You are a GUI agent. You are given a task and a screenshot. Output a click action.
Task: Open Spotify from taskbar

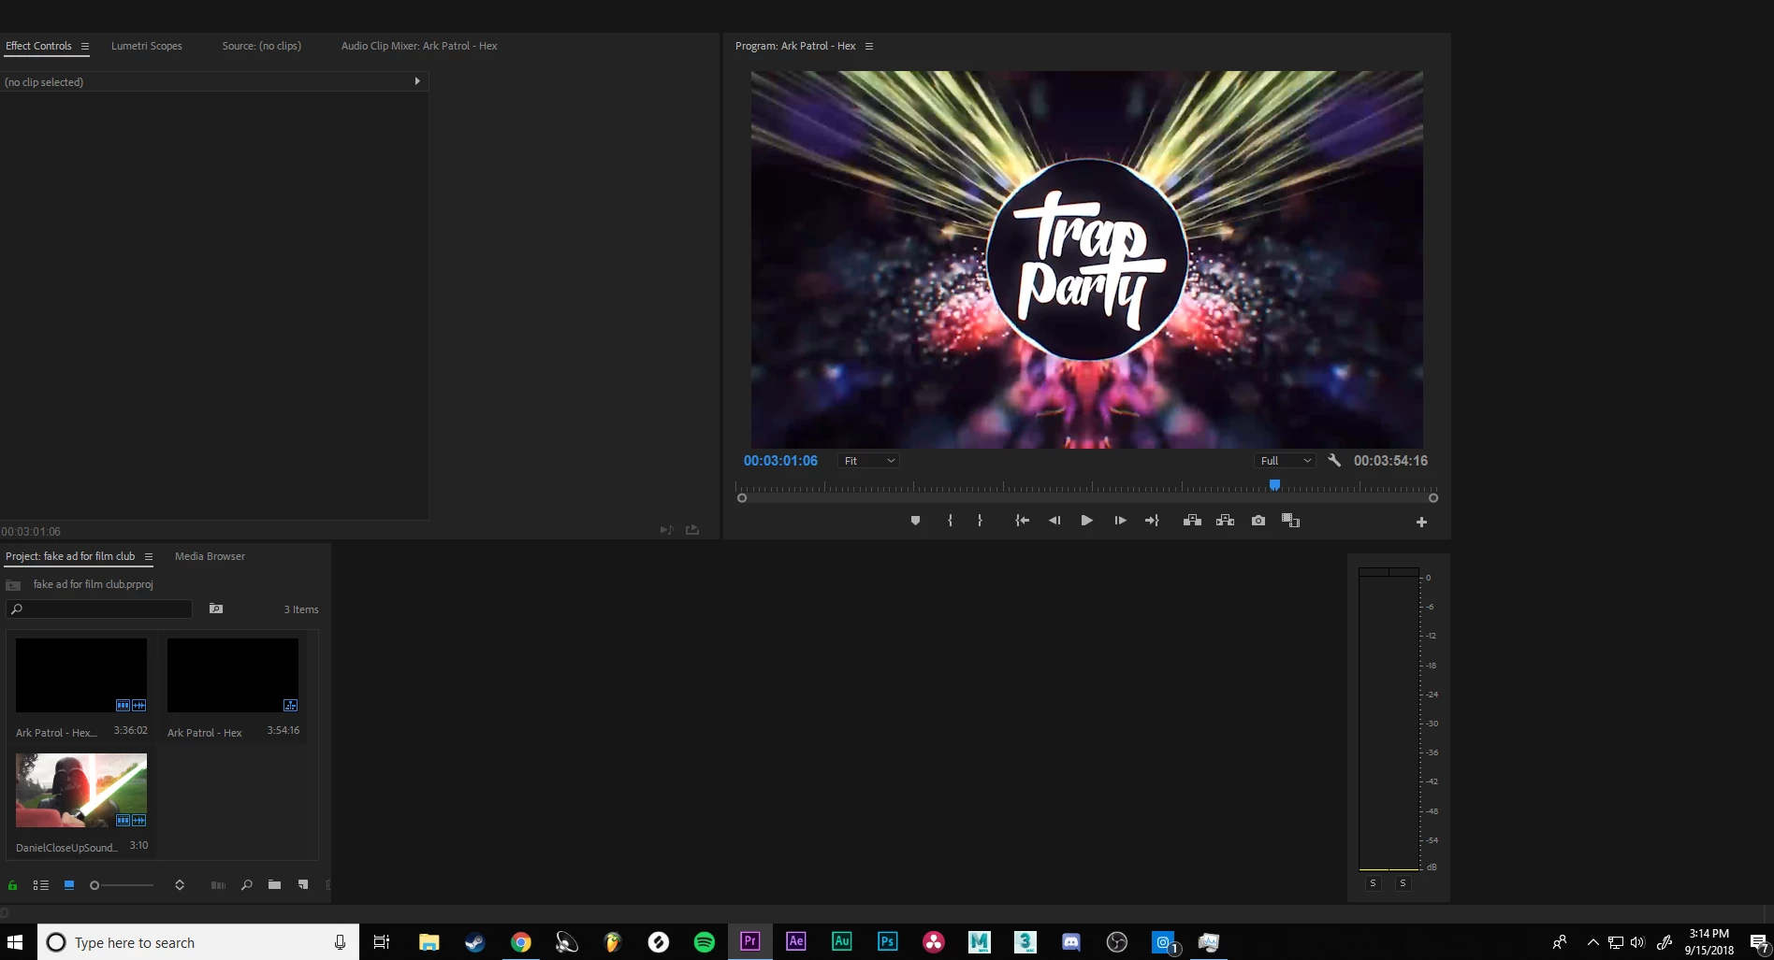tap(705, 941)
